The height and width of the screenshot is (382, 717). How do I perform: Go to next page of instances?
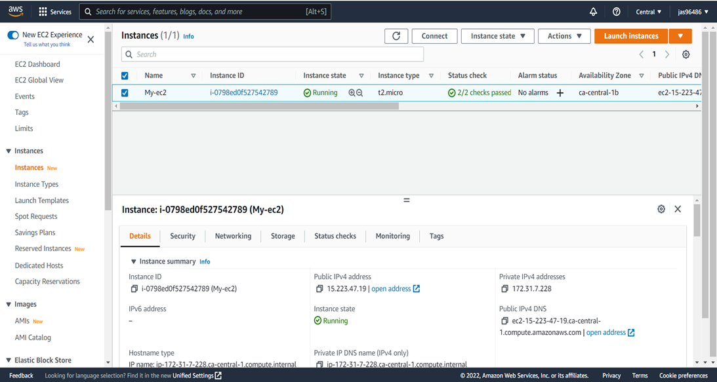point(666,54)
